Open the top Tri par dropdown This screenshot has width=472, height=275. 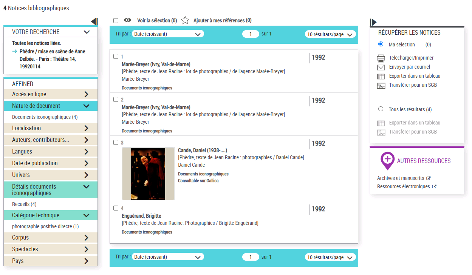[x=168, y=34]
